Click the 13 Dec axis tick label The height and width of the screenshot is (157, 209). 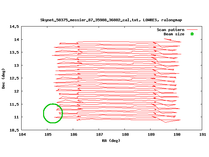17,65
